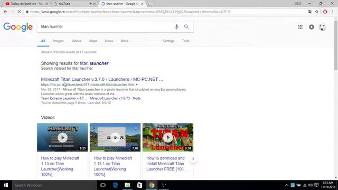Open the taskbar clock and date
Viewport: 338px width, 190px height.
click(x=328, y=185)
